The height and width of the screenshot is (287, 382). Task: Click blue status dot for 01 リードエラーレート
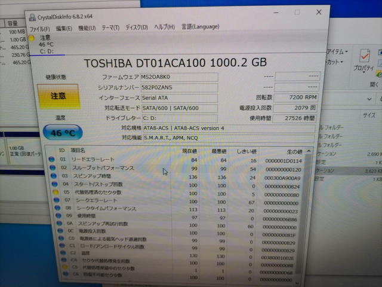point(51,160)
